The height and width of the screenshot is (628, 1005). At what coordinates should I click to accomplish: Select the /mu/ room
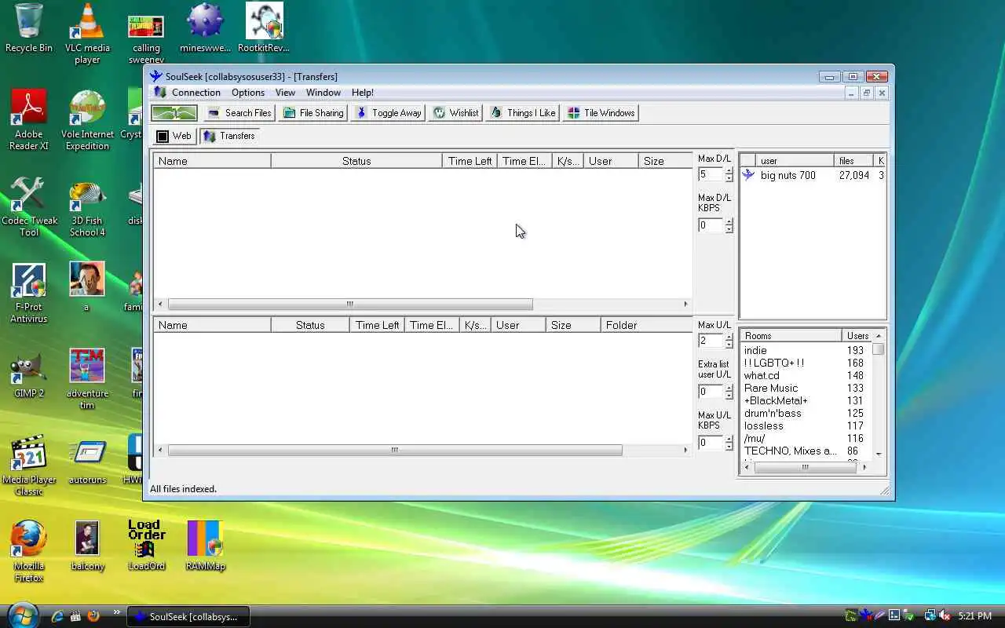[806, 438]
